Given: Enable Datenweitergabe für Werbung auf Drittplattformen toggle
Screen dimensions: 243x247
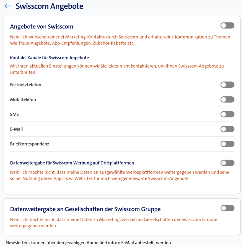Looking at the screenshot, I should tap(227, 163).
